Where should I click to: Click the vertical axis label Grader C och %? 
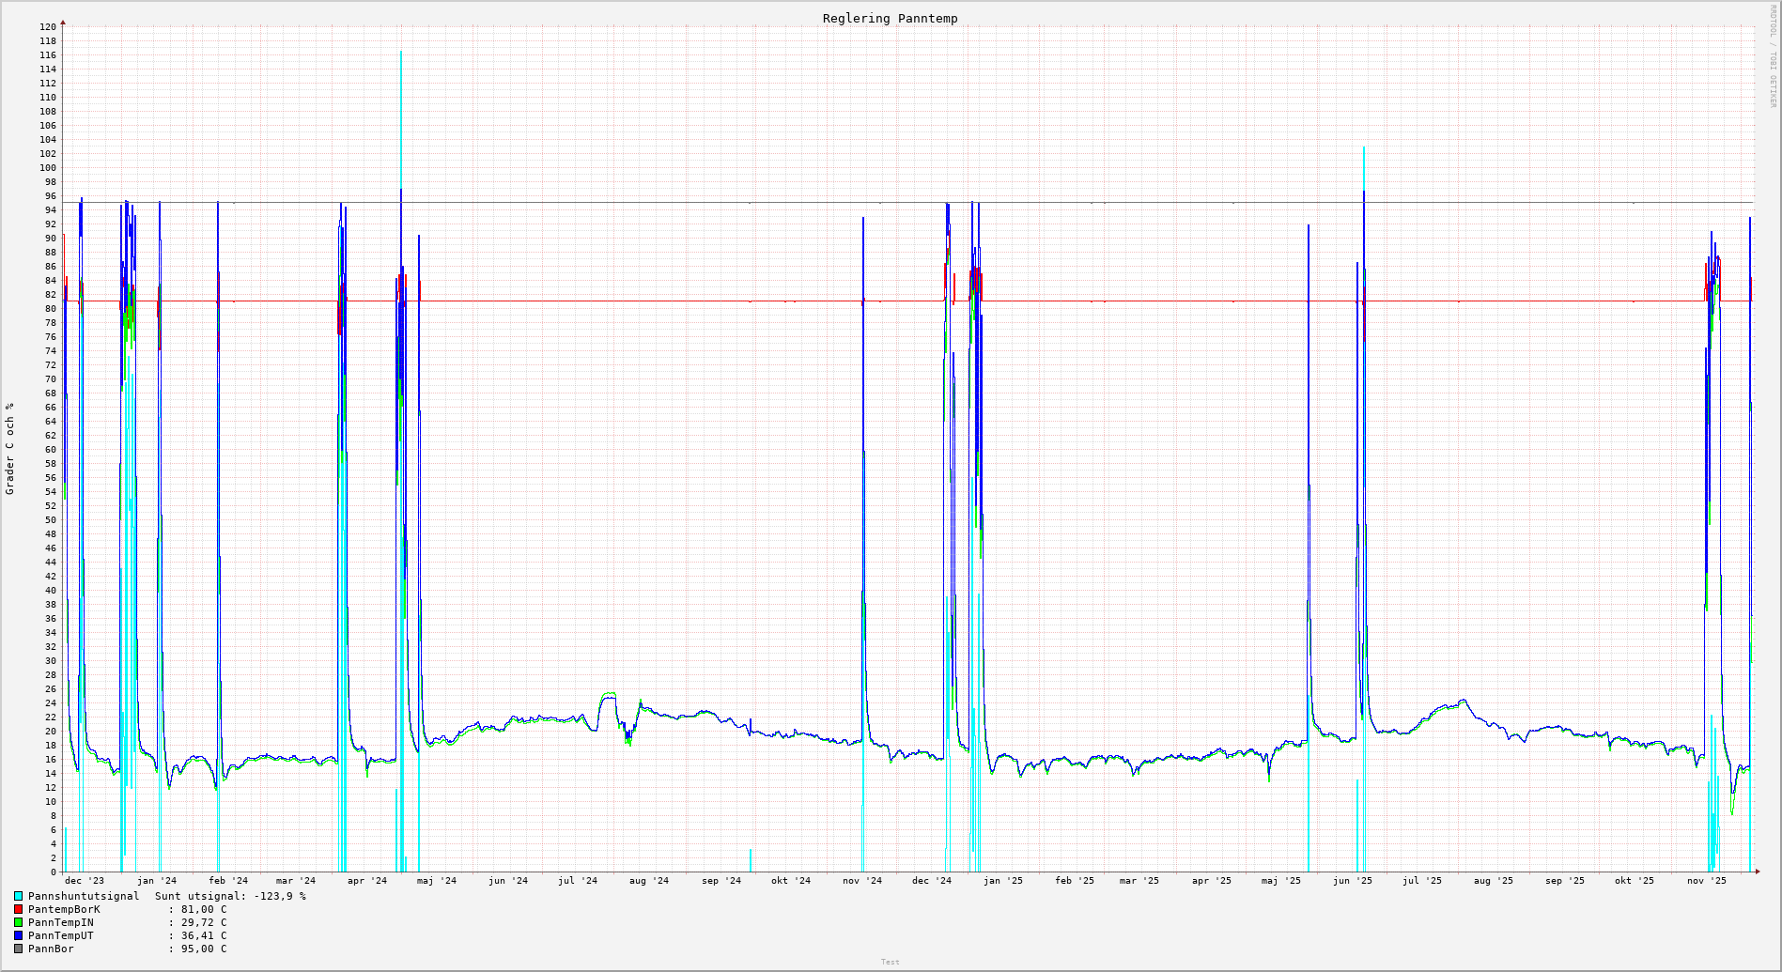click(x=10, y=448)
